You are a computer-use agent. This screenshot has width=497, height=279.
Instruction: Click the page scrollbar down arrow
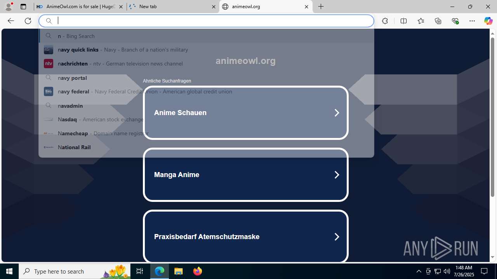click(x=492, y=257)
